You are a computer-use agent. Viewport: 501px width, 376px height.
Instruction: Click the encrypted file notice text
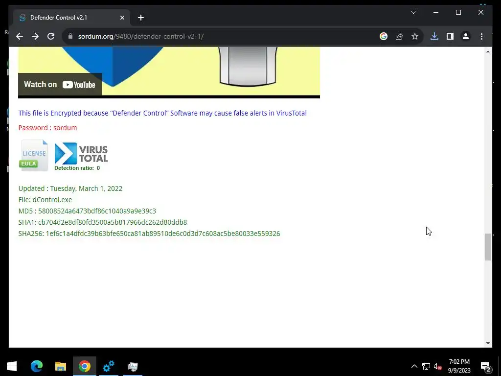click(162, 113)
